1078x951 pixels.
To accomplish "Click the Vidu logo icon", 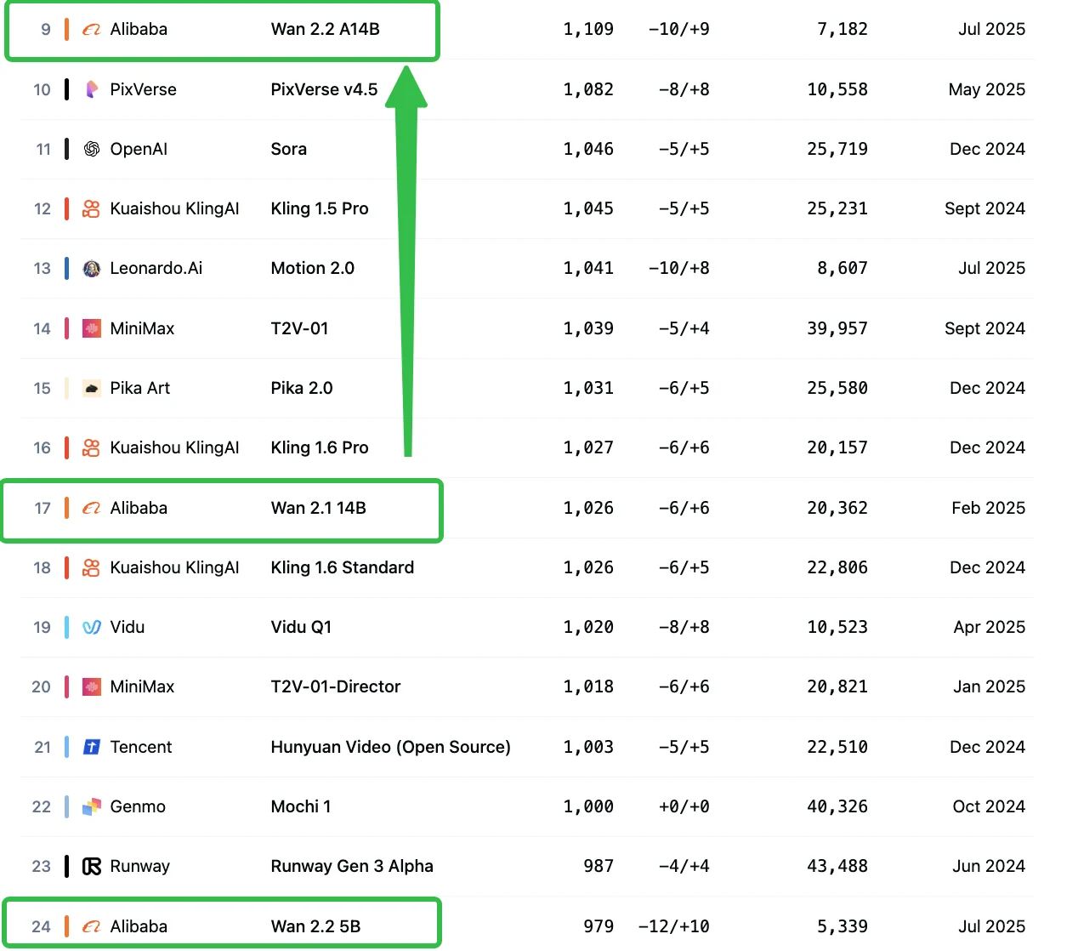I will (92, 628).
